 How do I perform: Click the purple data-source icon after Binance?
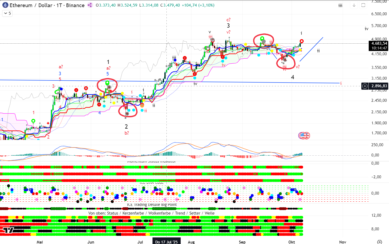[90, 5]
